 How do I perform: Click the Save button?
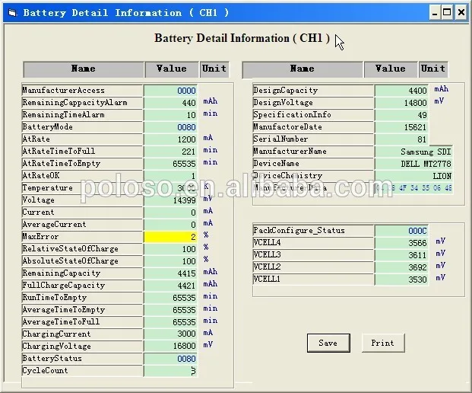[328, 343]
